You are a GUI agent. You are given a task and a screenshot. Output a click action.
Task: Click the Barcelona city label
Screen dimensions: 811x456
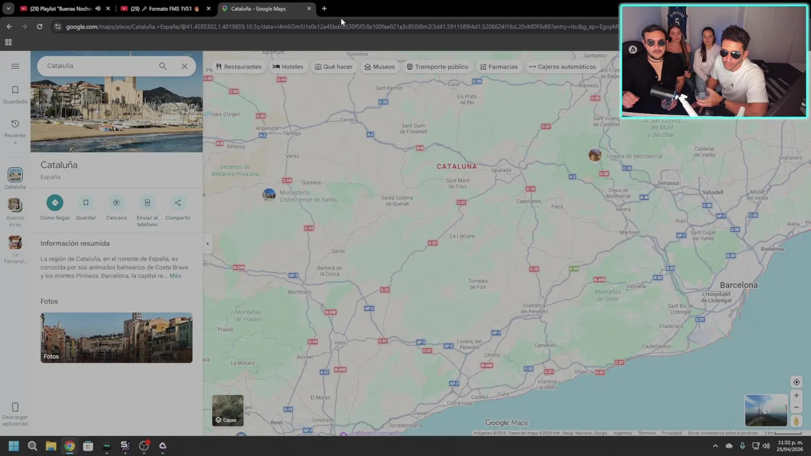(738, 285)
